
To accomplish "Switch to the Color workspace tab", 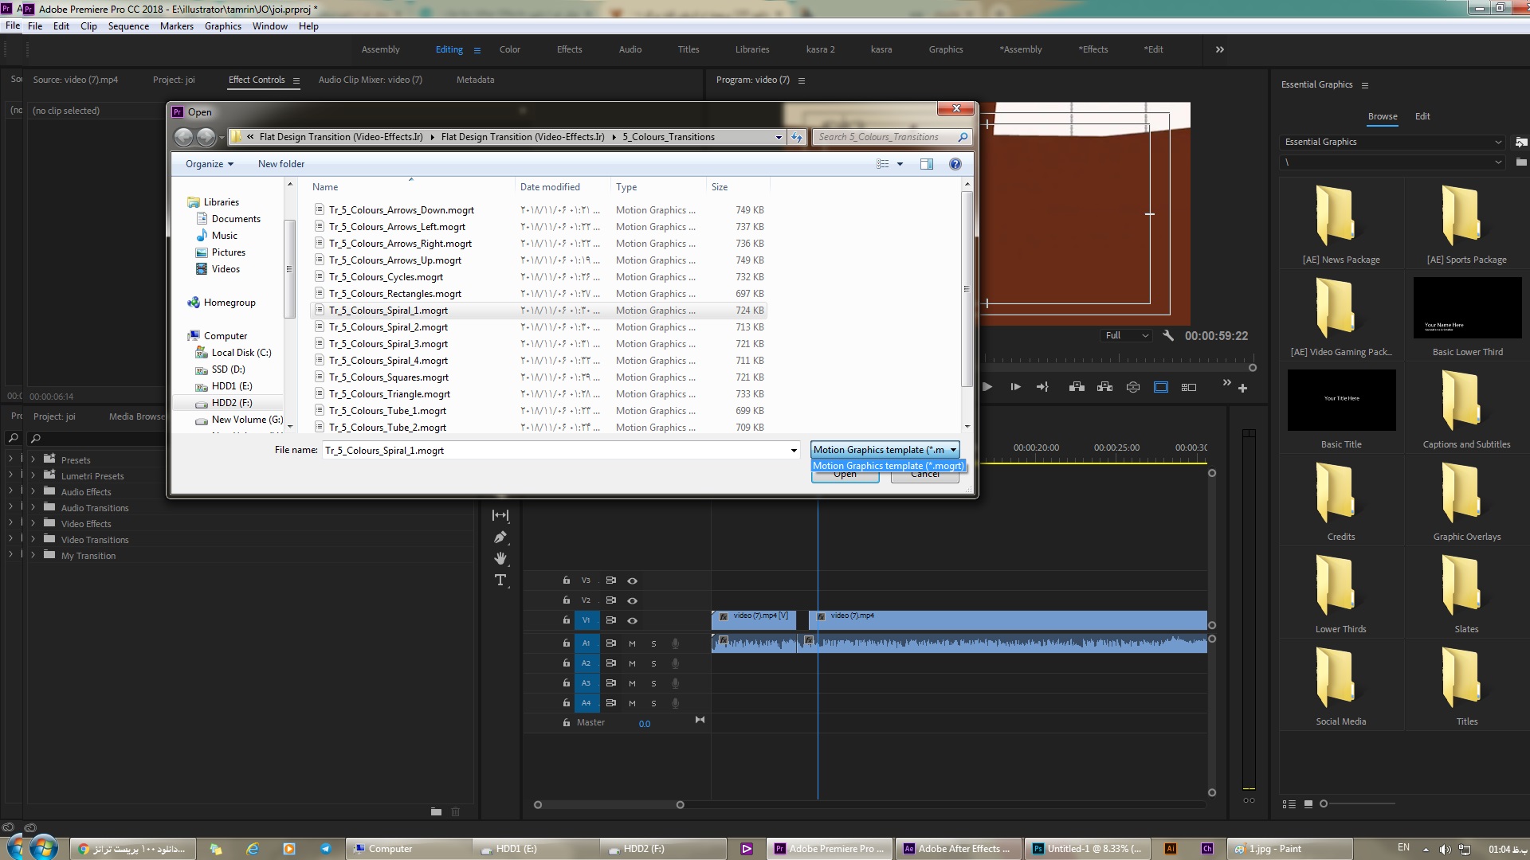I will pos(510,49).
